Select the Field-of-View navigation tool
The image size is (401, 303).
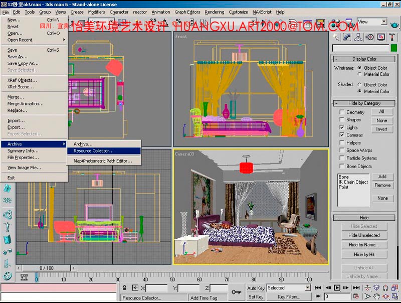[x=367, y=296]
